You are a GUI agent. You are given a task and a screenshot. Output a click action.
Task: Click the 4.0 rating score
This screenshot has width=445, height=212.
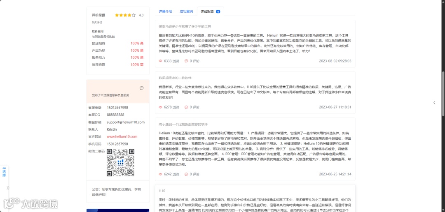[141, 15]
